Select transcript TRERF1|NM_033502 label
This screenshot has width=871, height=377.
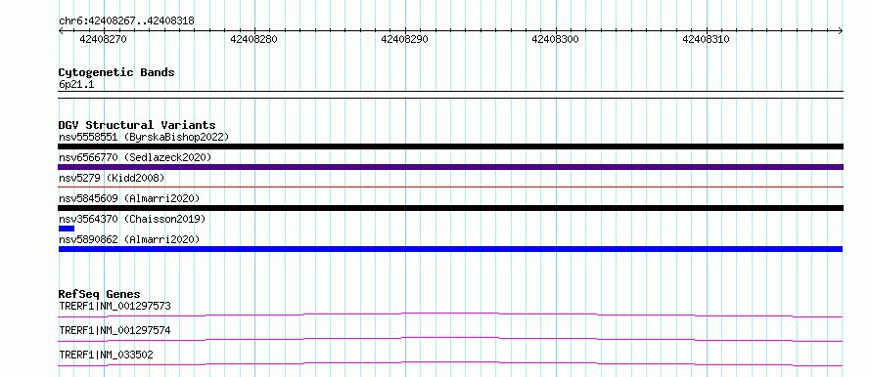tap(106, 355)
